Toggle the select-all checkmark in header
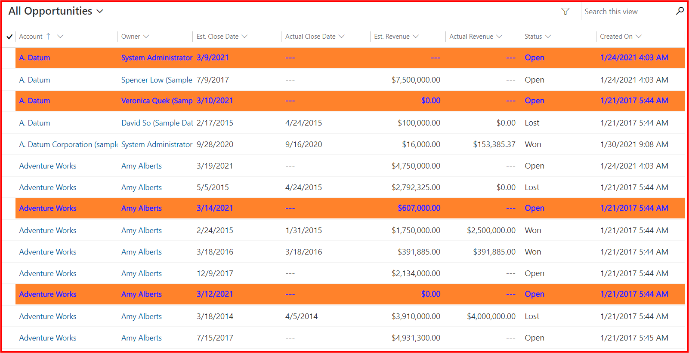The image size is (689, 353). pos(9,37)
